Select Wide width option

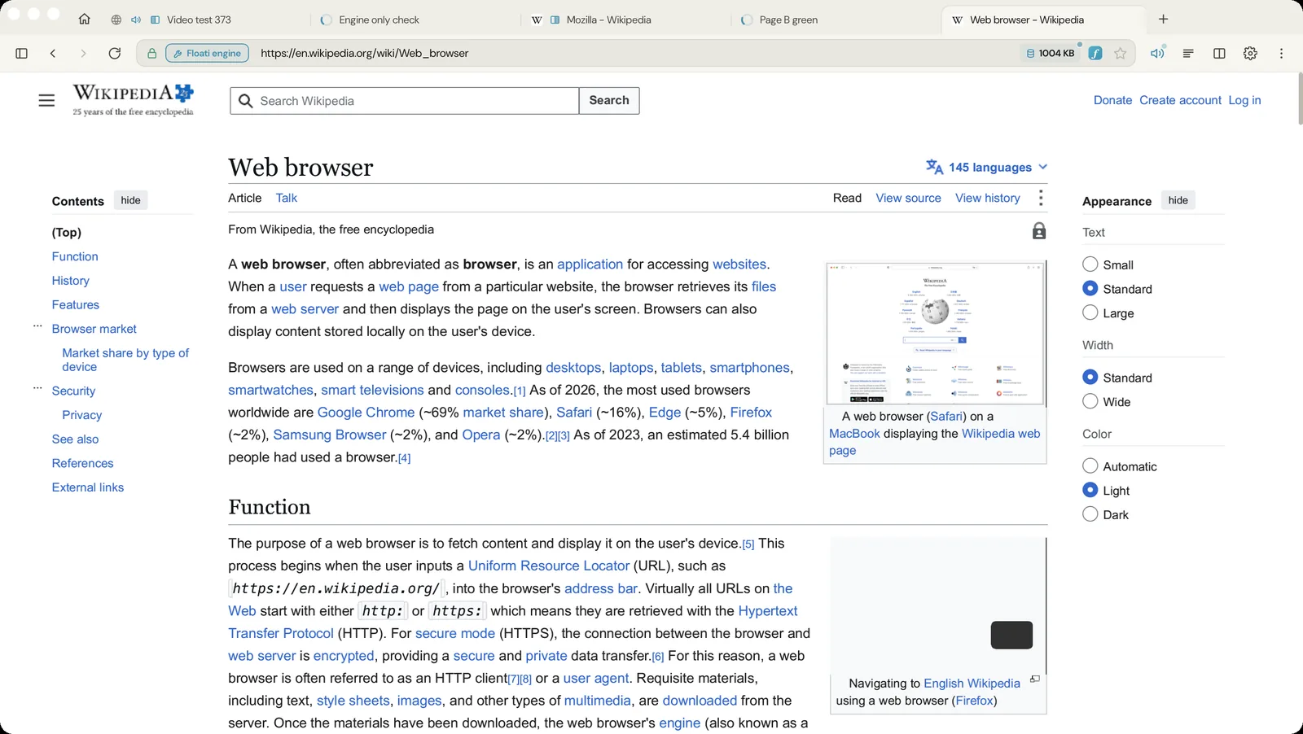(x=1090, y=401)
